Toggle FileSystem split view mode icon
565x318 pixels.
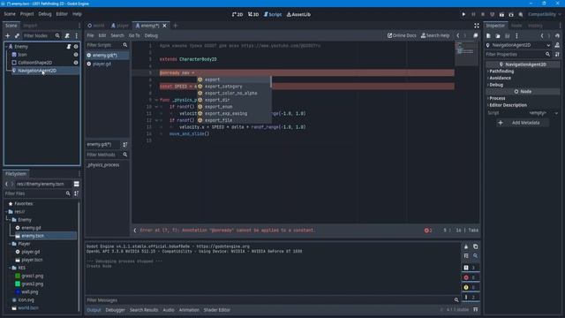pyautogui.click(x=77, y=184)
